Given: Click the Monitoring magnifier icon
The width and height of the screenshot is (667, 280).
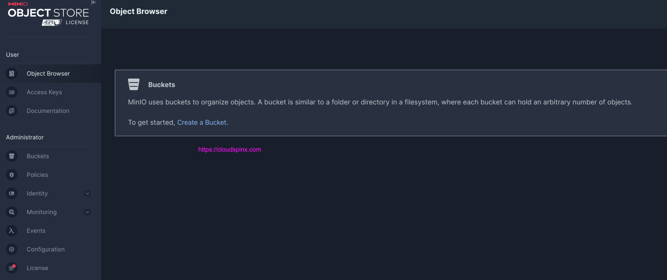Looking at the screenshot, I should [12, 212].
